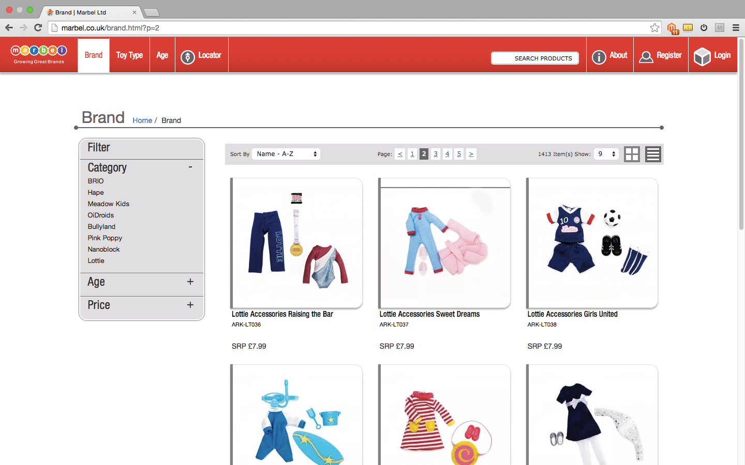Filter by Meadow Kids category
Viewport: 745px width, 465px height.
[x=109, y=204]
